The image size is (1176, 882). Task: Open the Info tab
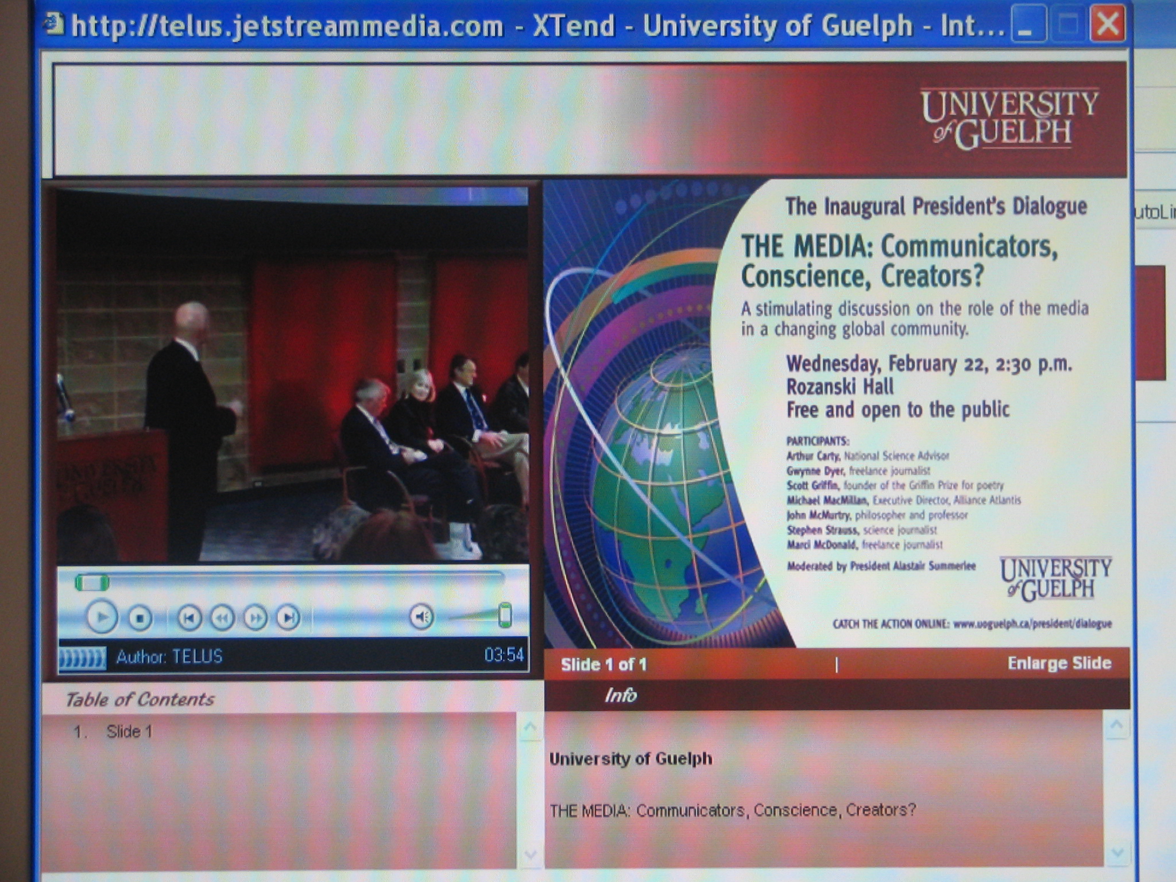tap(620, 695)
